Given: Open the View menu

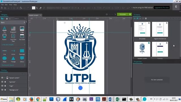Looking at the screenshot, I should 10,5.
